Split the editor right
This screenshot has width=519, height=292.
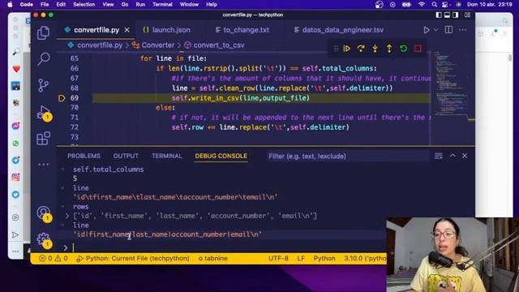[448, 30]
